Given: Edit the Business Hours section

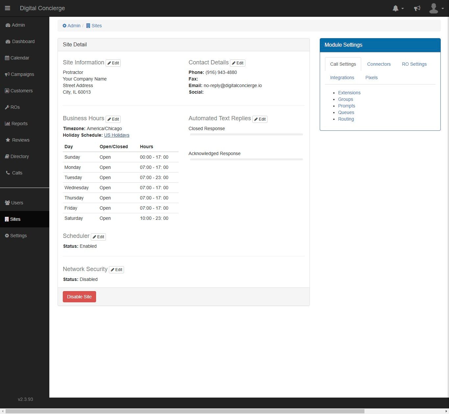Looking at the screenshot, I should point(113,119).
